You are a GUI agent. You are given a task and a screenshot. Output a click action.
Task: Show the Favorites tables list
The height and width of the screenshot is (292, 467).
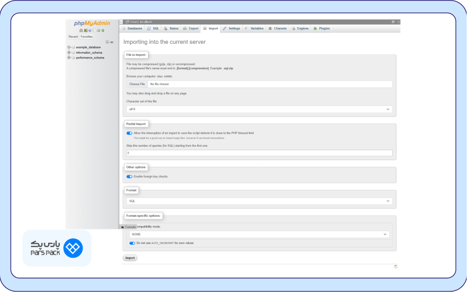click(86, 37)
